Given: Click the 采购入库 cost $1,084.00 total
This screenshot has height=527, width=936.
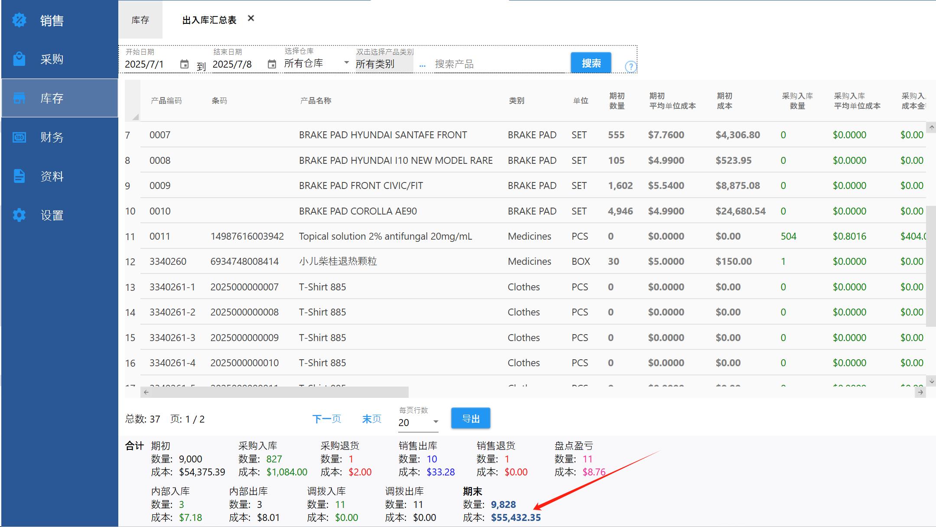Looking at the screenshot, I should click(287, 472).
